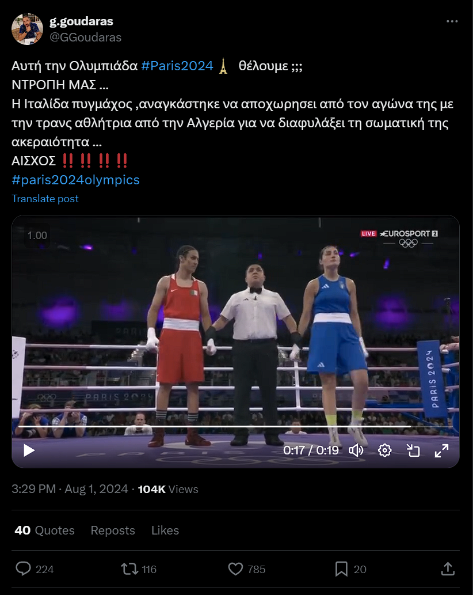Bookmark this post
Viewport: 473px width, 595px height.
point(341,569)
